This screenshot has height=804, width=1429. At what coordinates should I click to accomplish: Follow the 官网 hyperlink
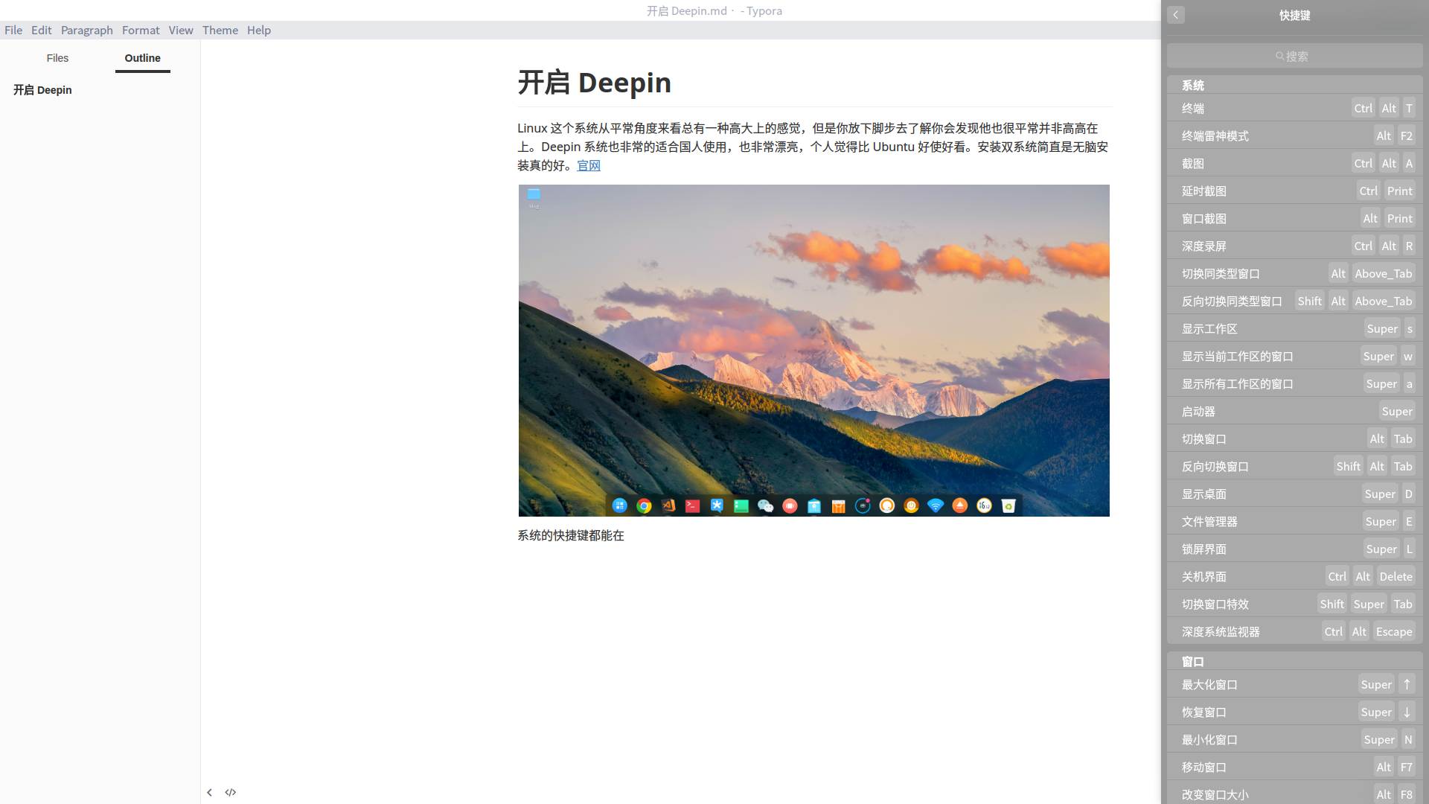(589, 165)
